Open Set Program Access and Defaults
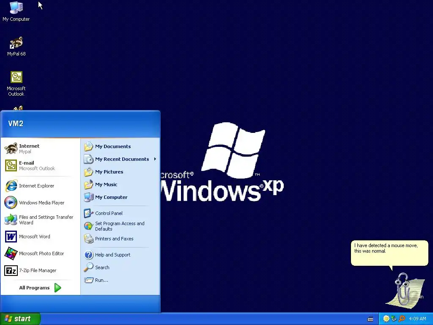Screen dimensions: 433x325 pyautogui.click(x=121, y=226)
